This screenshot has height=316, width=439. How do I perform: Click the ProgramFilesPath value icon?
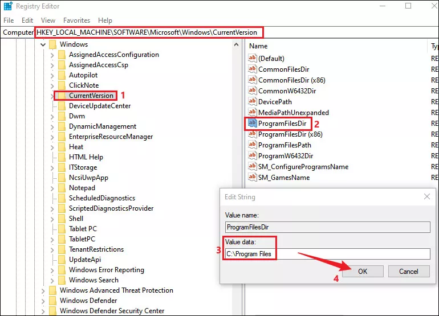coord(252,145)
